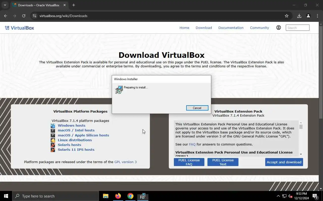
Task: Open the Chrome tab search dropdown
Action: click(x=5, y=5)
